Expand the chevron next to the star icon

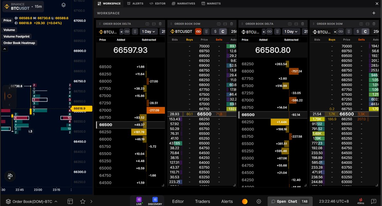pyautogui.click(x=91, y=201)
